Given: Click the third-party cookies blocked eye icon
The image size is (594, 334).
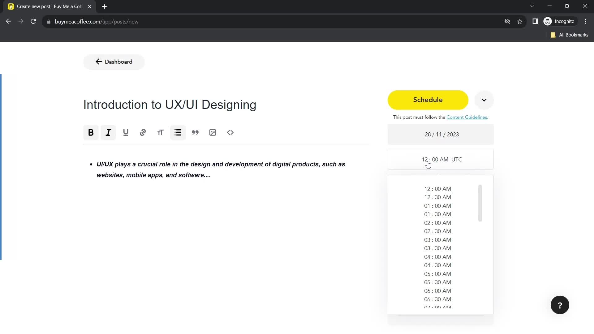Looking at the screenshot, I should (507, 22).
